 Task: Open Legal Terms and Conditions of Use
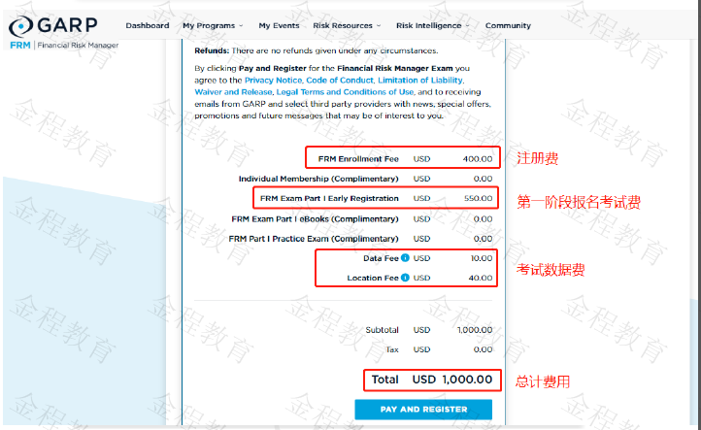345,91
